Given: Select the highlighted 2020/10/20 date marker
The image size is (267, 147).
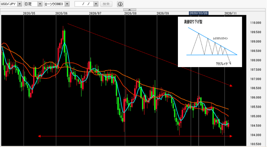Looking at the screenshot, I should (x=198, y=13).
